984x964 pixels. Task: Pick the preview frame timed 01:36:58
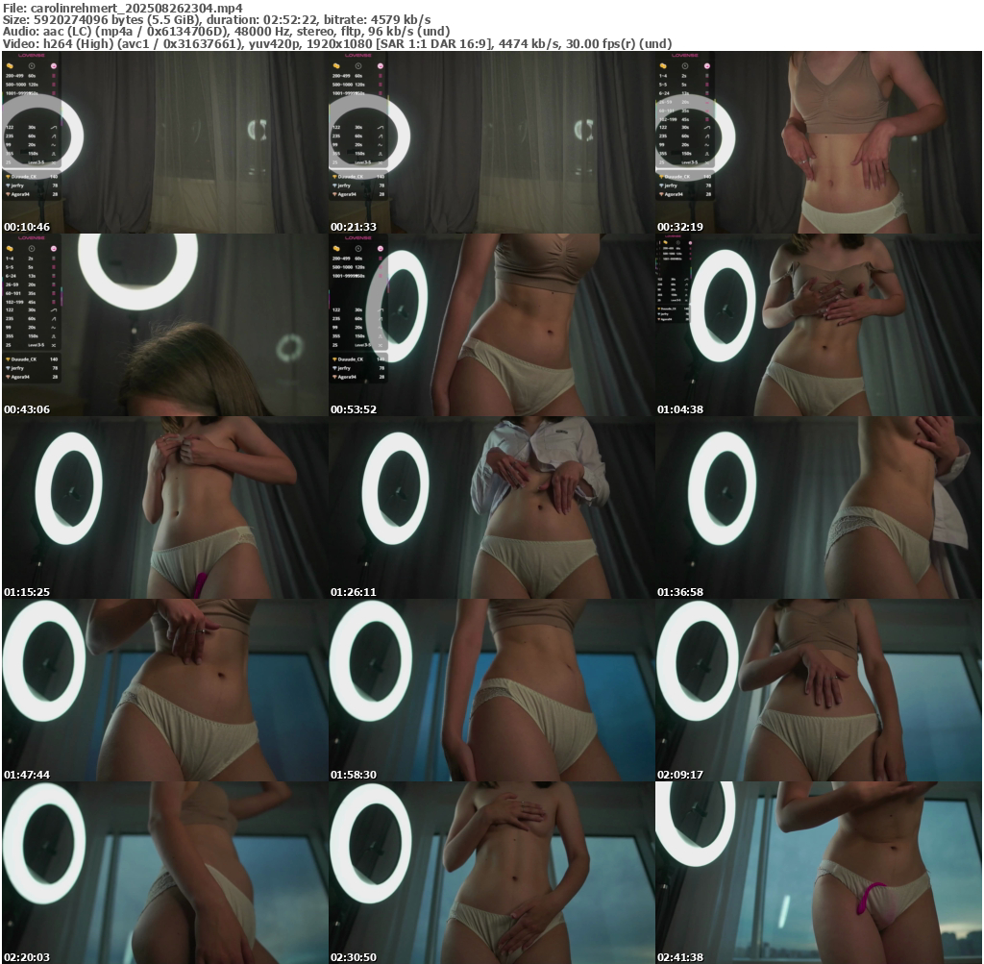point(819,507)
